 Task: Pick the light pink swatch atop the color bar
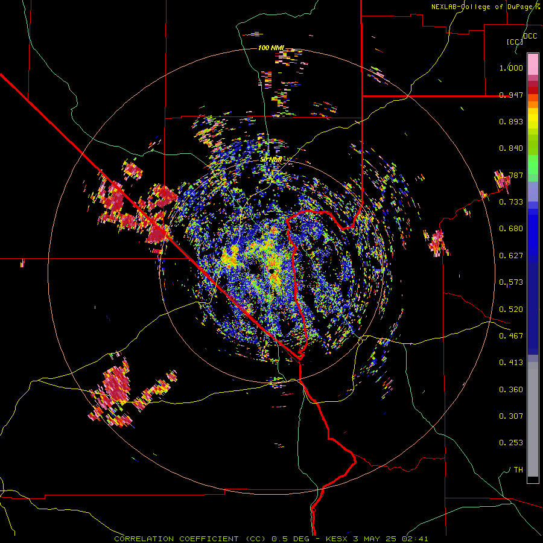click(x=533, y=65)
